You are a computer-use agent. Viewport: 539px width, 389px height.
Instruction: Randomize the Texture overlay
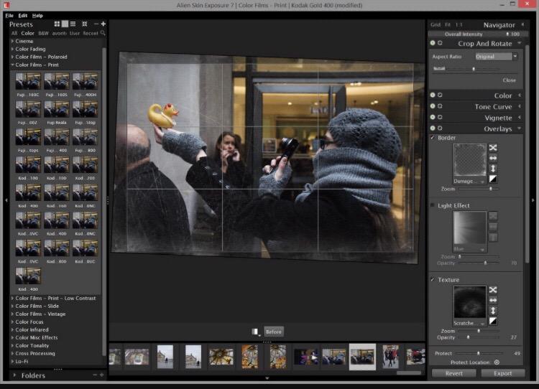click(x=493, y=290)
